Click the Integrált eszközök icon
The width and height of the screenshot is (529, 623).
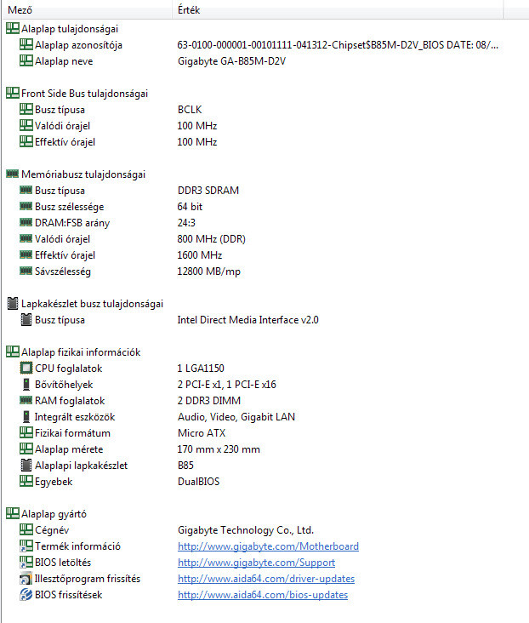(26, 416)
